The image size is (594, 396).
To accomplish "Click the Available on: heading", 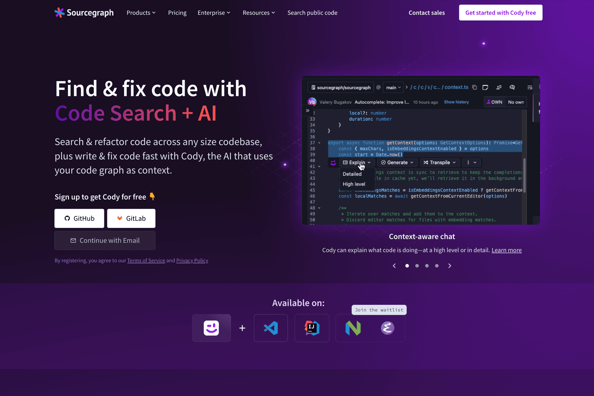I will pos(298,303).
